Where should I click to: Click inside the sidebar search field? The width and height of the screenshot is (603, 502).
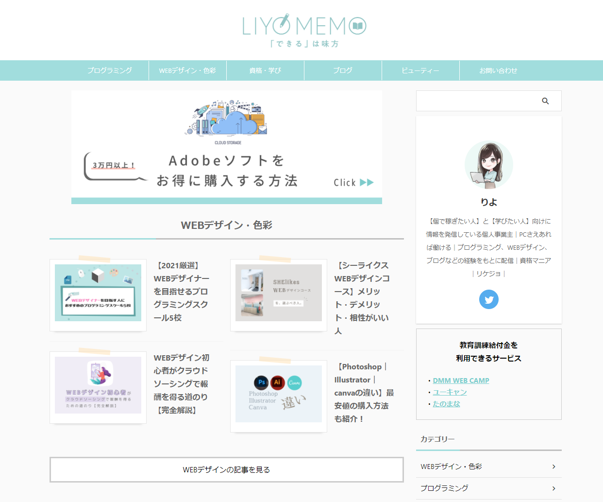pos(478,101)
